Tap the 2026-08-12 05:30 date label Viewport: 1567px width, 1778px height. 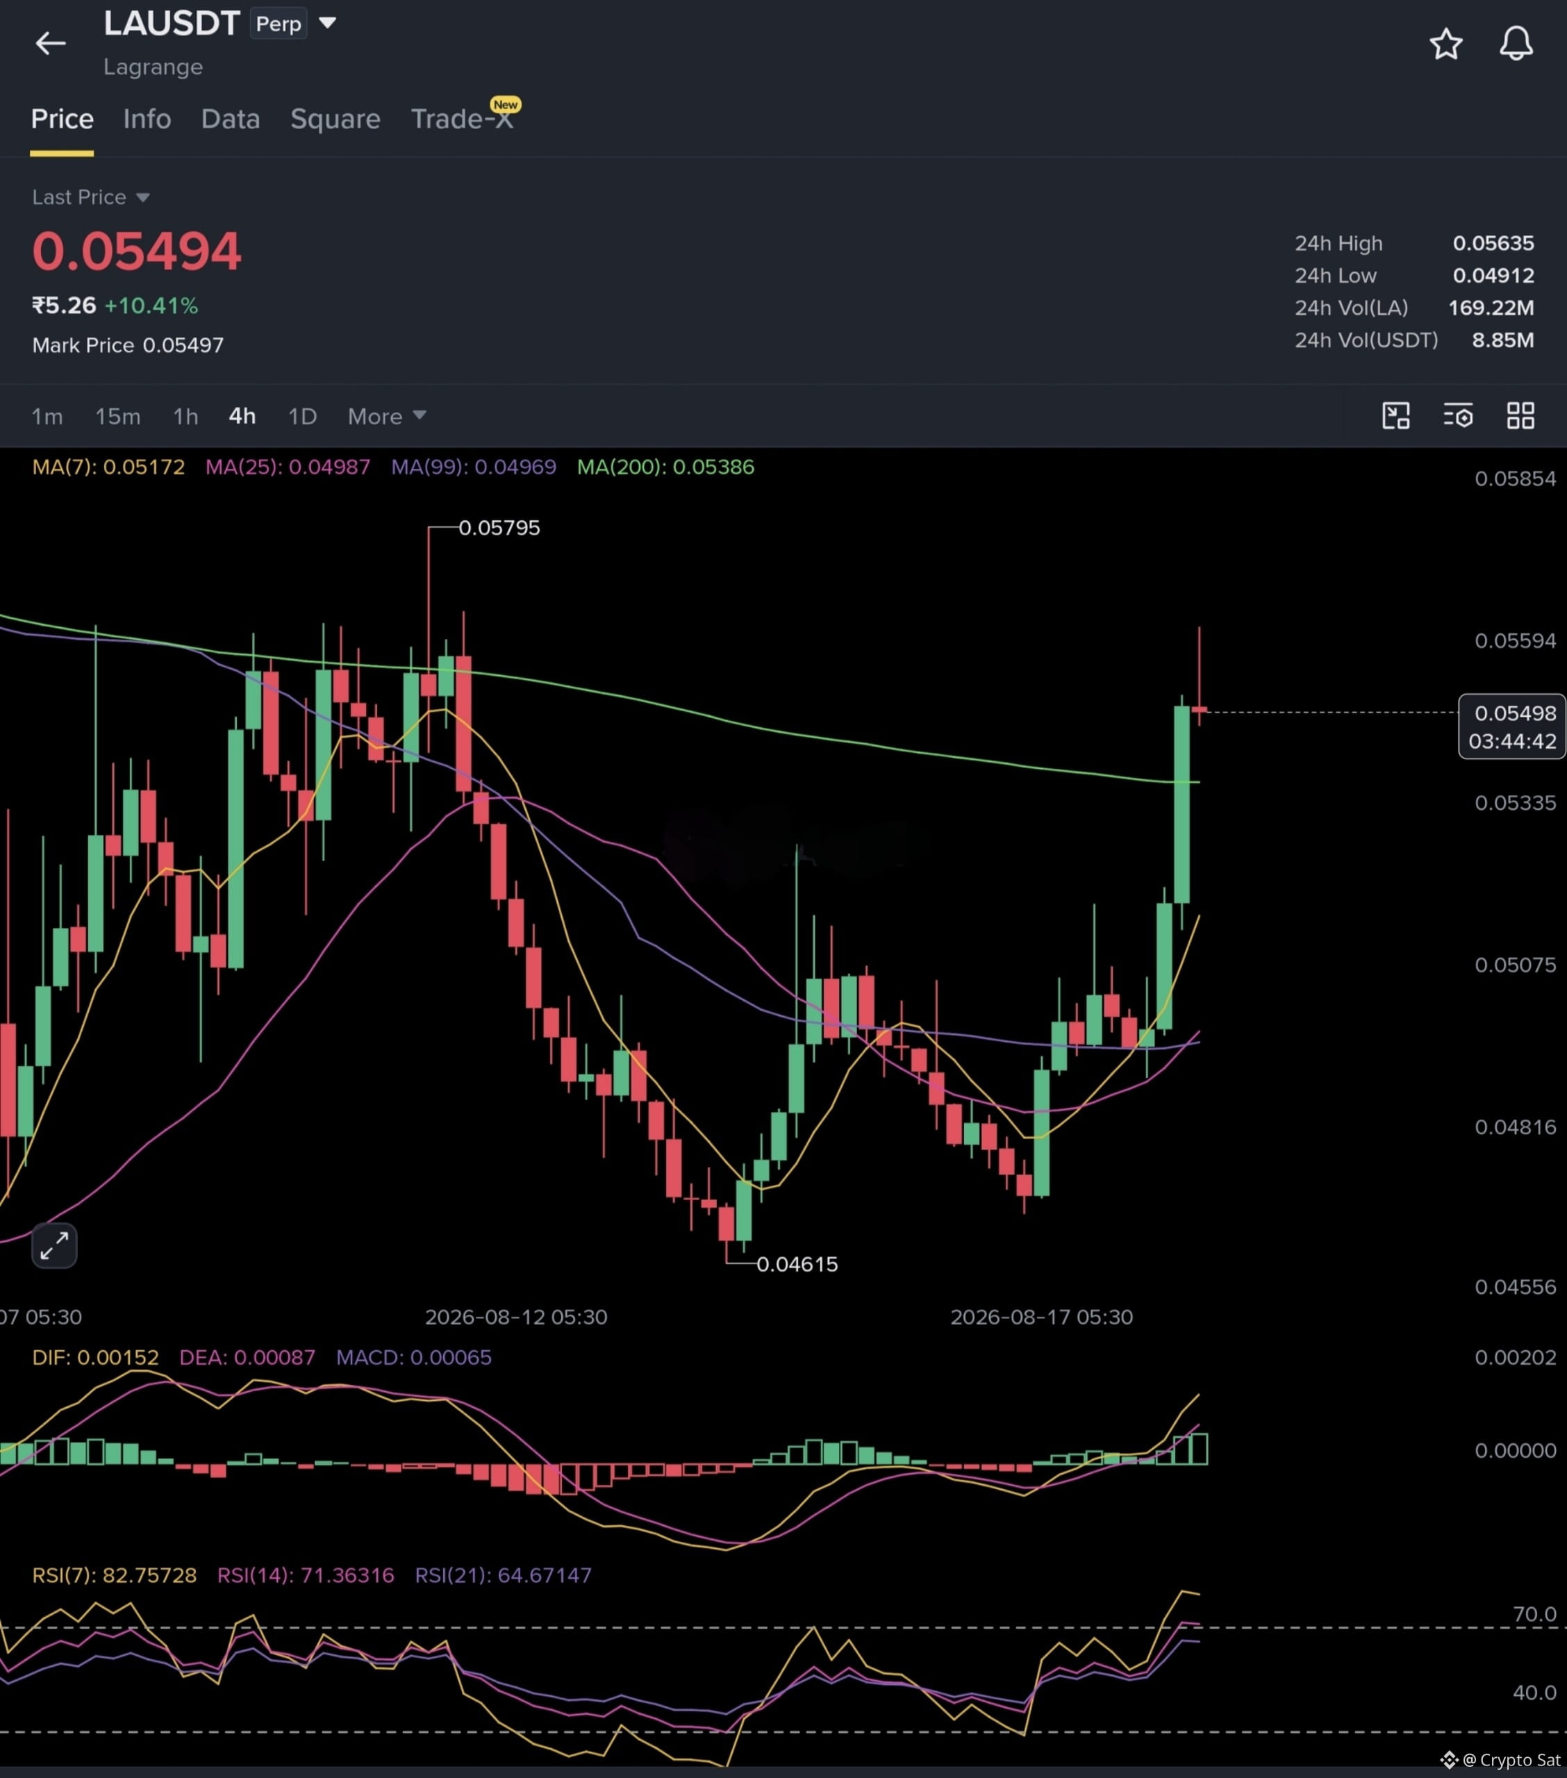coord(516,1317)
